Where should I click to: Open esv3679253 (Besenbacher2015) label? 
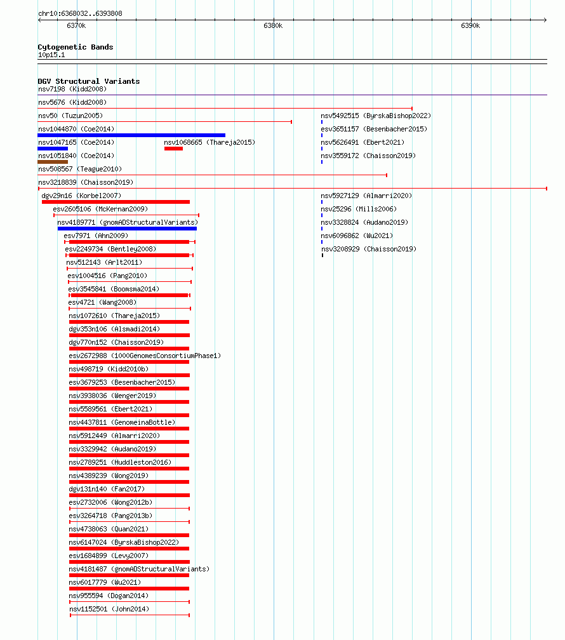122,382
